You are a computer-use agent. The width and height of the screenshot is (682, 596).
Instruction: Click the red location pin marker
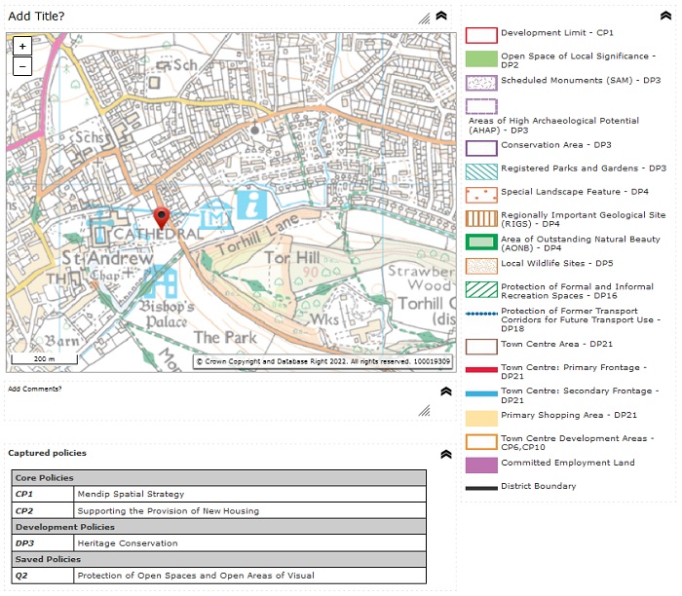click(x=162, y=218)
